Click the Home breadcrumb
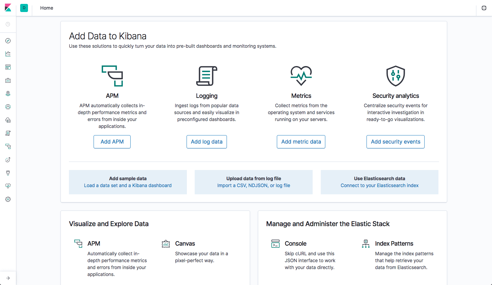The width and height of the screenshot is (492, 285). click(47, 8)
